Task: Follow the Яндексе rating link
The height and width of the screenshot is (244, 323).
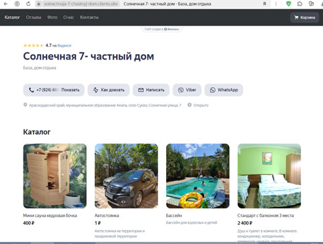Action: [65, 46]
